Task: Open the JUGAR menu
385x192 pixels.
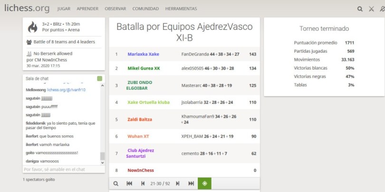Action: pyautogui.click(x=64, y=9)
